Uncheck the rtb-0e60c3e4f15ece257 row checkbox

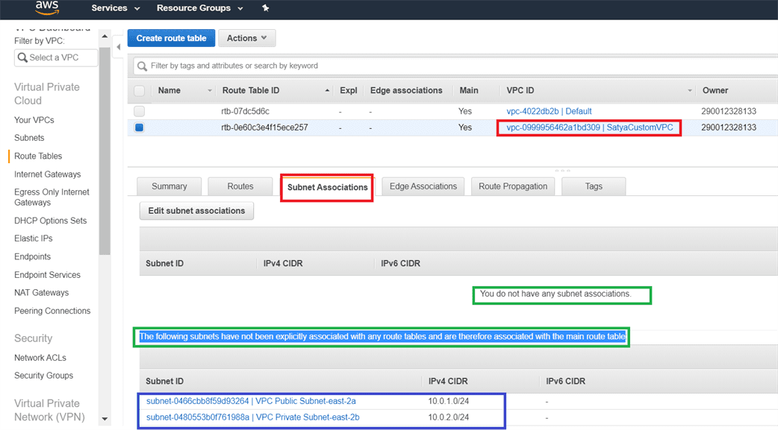[140, 127]
